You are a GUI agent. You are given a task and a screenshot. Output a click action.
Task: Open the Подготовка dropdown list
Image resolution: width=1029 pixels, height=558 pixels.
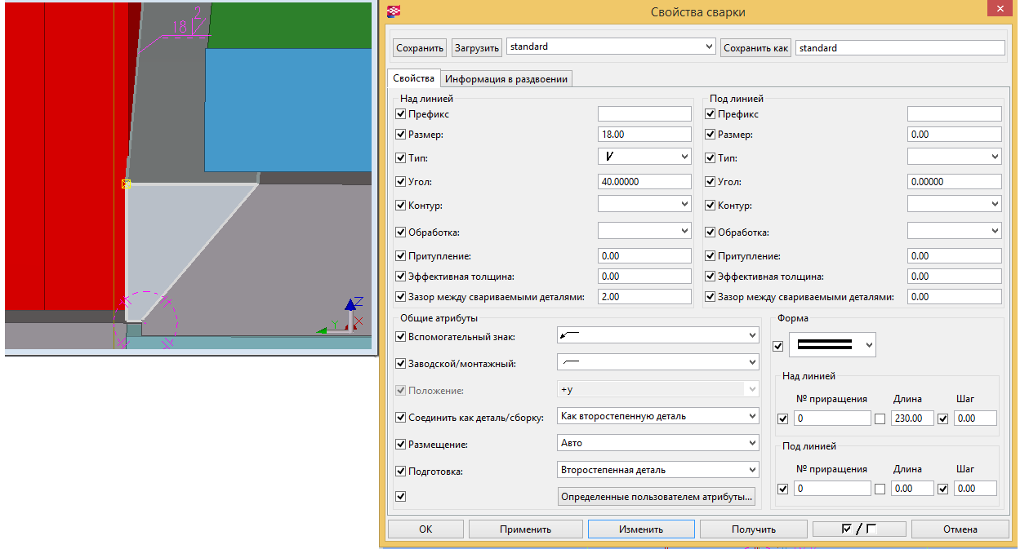(x=657, y=470)
